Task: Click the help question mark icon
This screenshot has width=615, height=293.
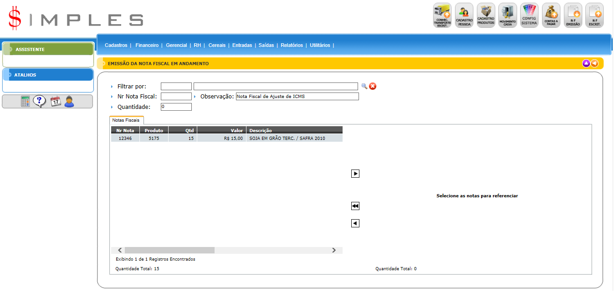Action: [x=40, y=102]
